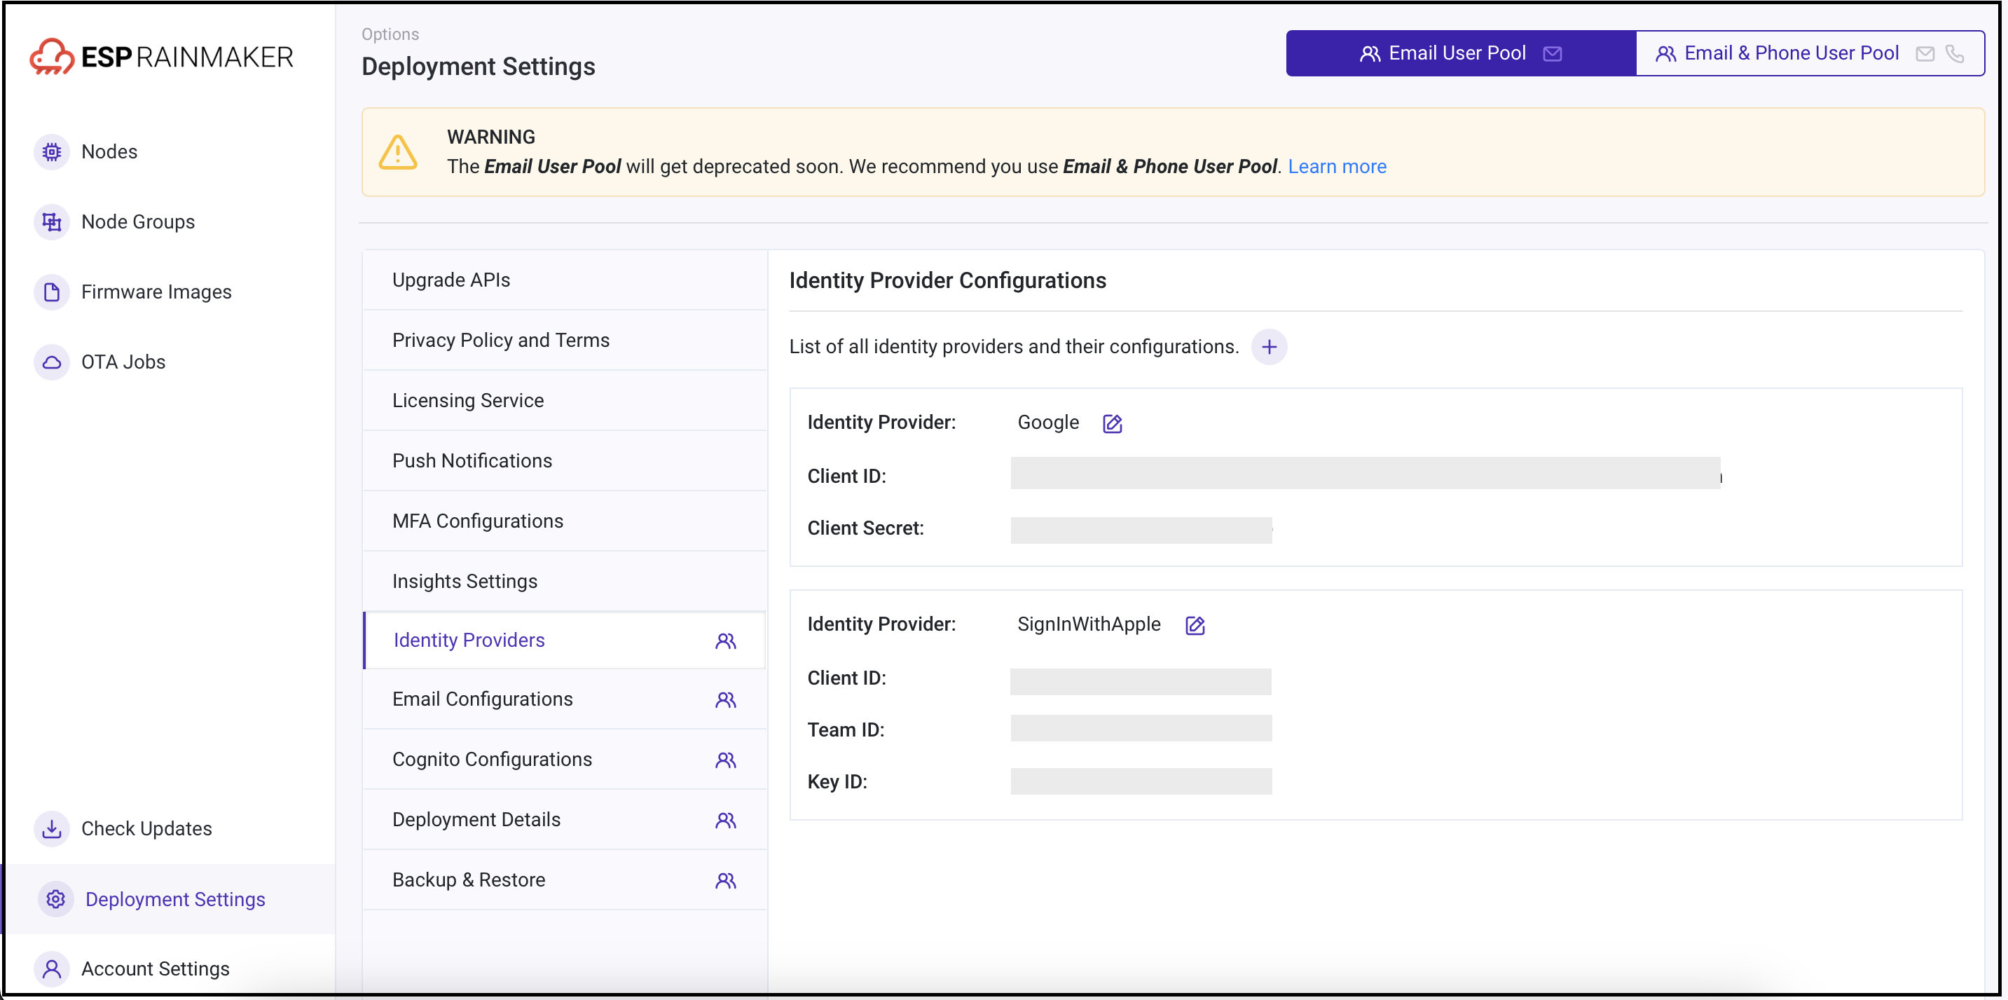The width and height of the screenshot is (2008, 1000).
Task: Click the Node Groups sidebar icon
Action: (x=51, y=221)
